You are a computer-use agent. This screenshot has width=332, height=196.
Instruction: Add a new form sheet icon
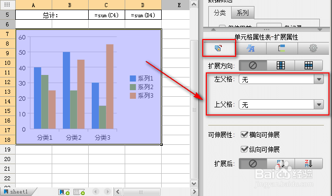pyautogui.click(x=79, y=192)
